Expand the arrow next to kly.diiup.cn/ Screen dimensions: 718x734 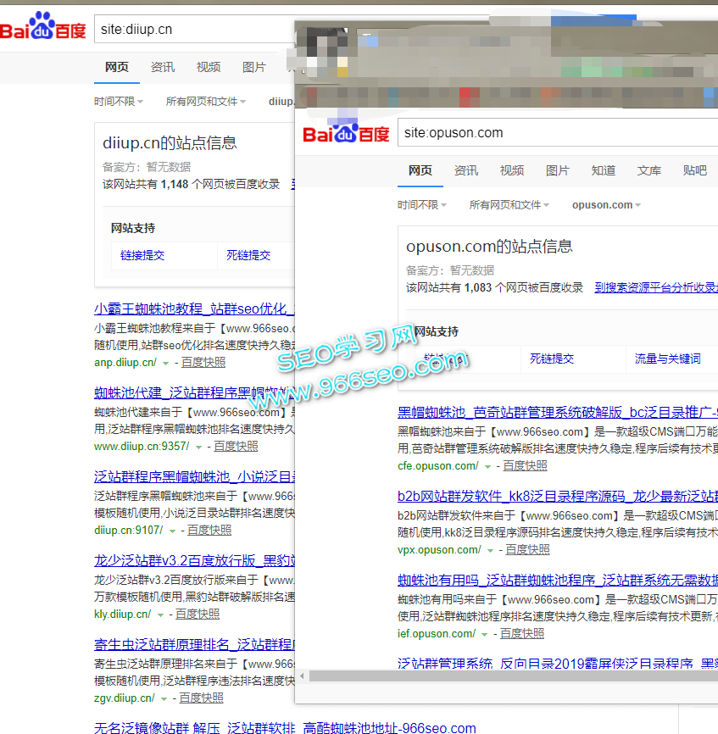coord(160,614)
